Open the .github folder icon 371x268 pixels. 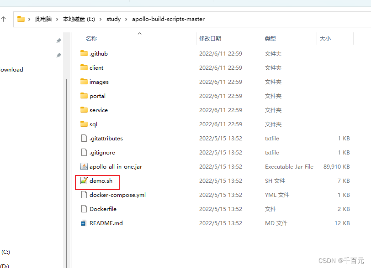coord(85,53)
